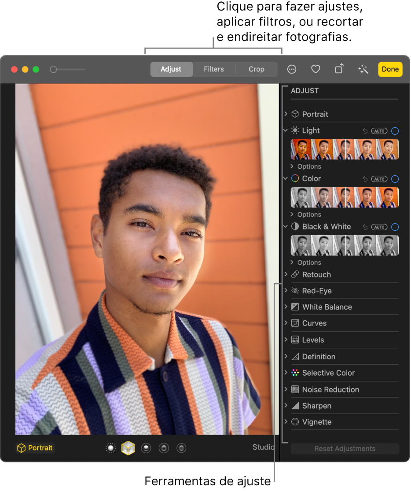
Task: Click the Sharpen triangle icon
Action: tap(295, 406)
